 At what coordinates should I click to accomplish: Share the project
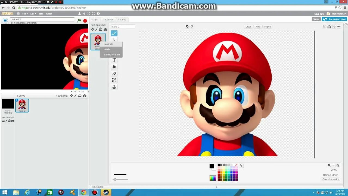coord(316,19)
